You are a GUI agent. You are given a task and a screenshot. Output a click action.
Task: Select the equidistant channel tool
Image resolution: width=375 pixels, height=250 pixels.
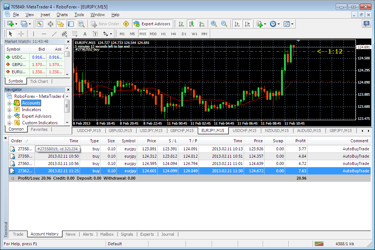tap(64, 34)
